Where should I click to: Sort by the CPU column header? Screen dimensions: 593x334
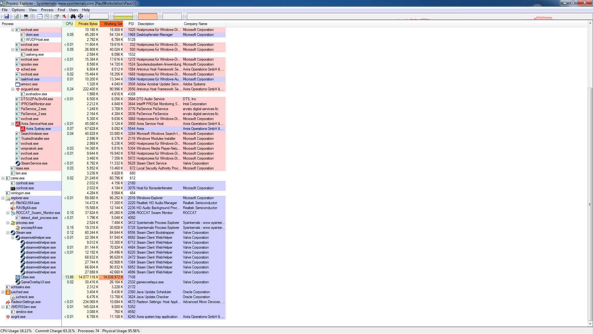click(68, 24)
